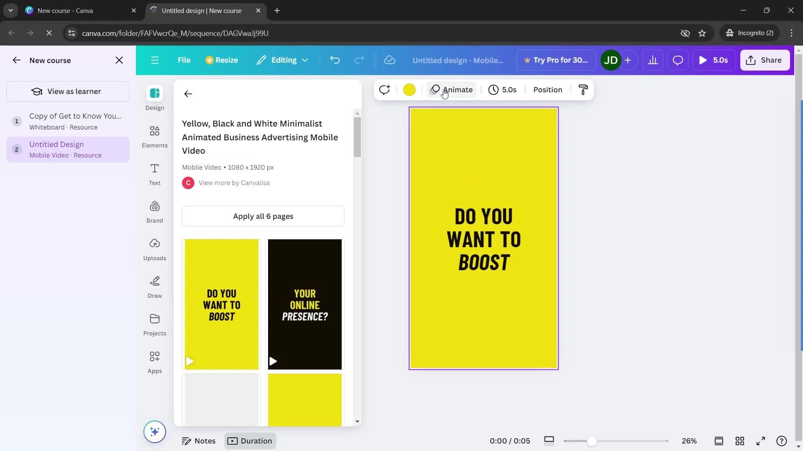Open the Incognito profile indicator
803x451 pixels.
(749, 33)
